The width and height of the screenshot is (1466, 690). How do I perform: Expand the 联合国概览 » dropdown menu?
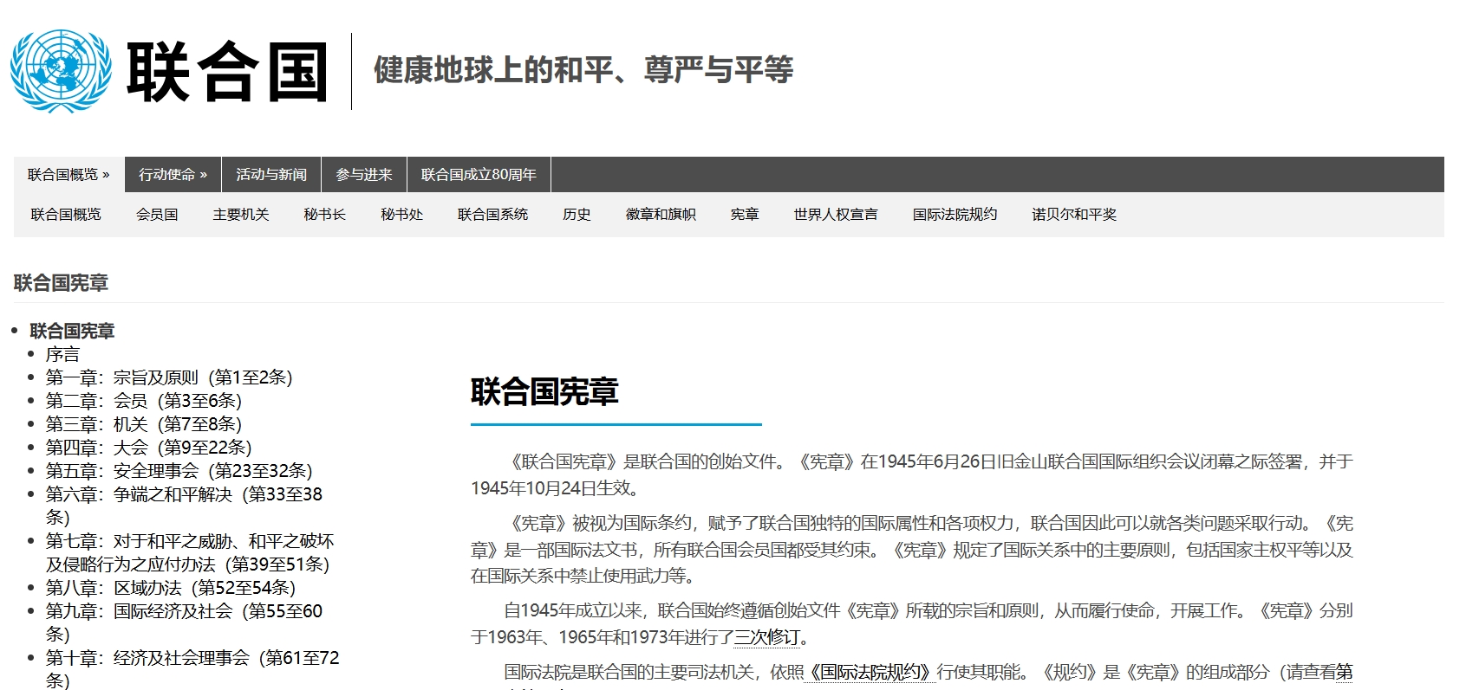pos(68,175)
